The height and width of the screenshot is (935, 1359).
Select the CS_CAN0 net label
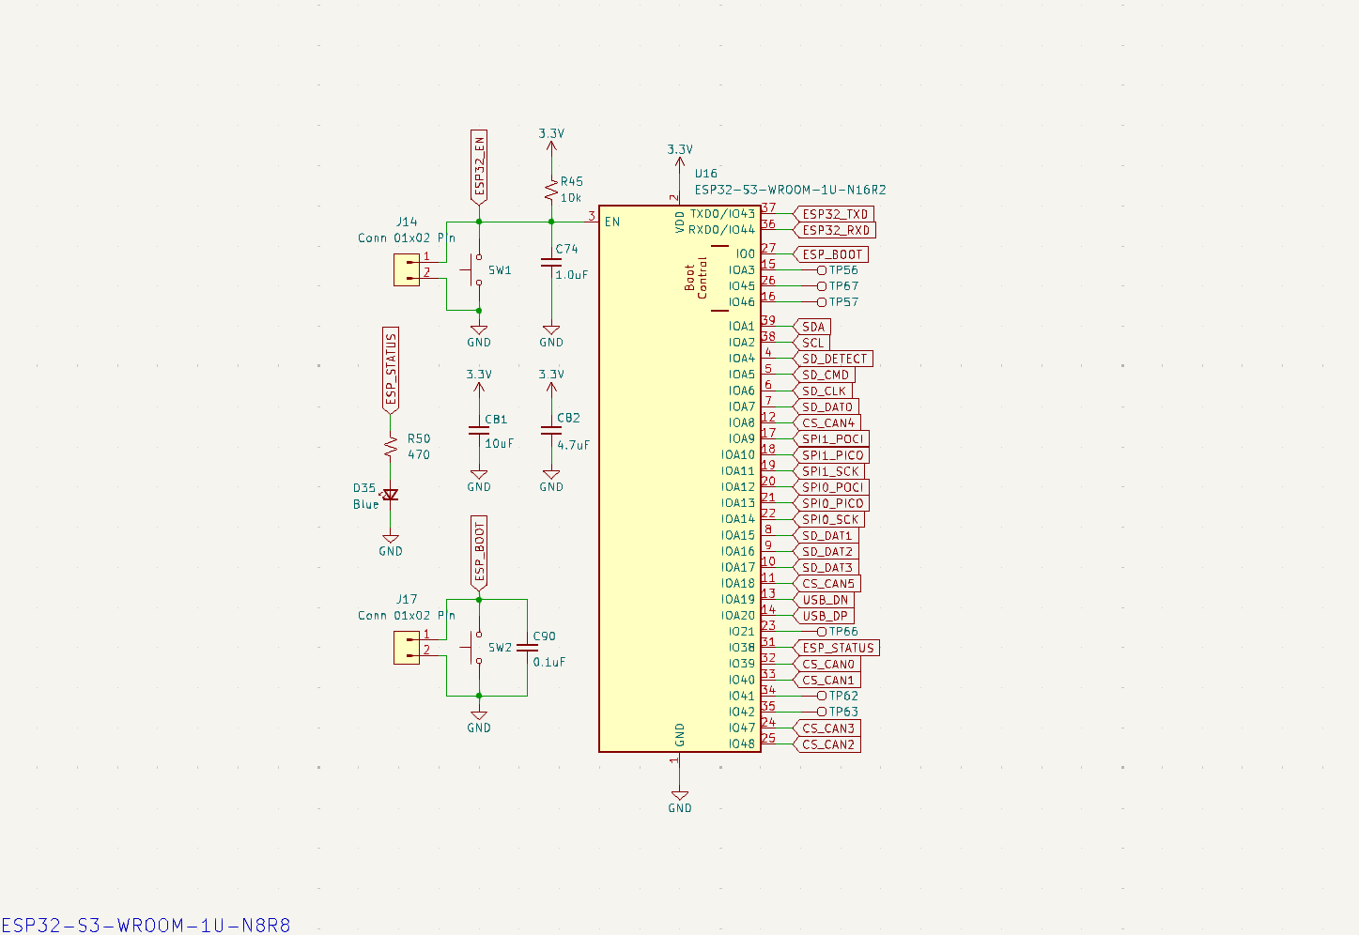pyautogui.click(x=827, y=664)
